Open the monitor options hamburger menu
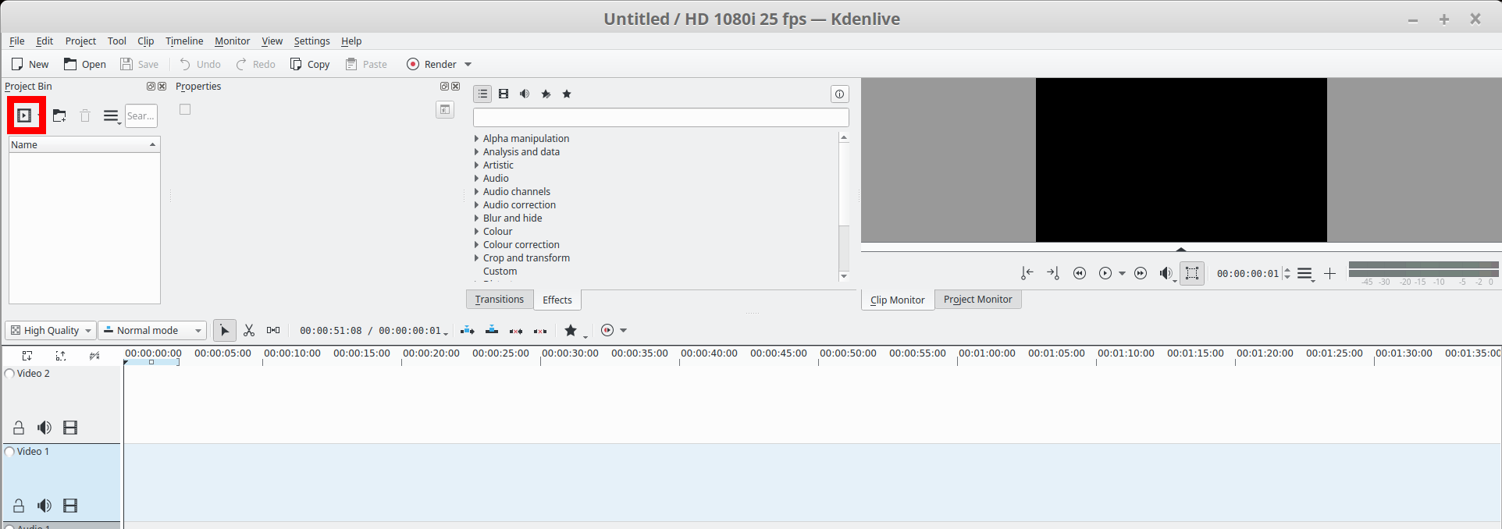The image size is (1502, 529). tap(1305, 274)
